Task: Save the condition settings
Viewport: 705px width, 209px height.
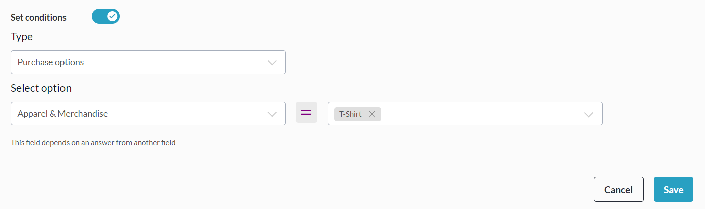Action: click(673, 190)
